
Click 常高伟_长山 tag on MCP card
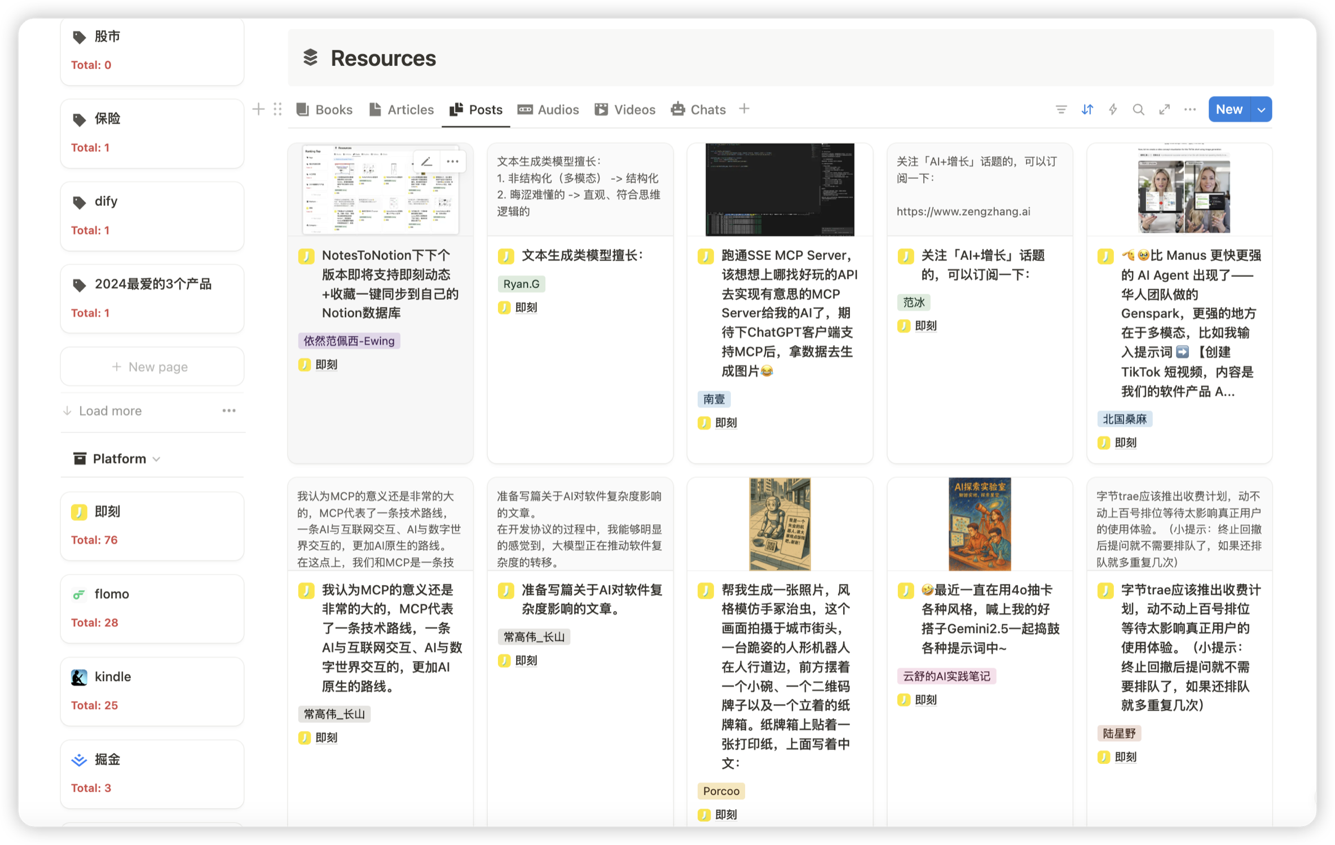[x=334, y=715]
